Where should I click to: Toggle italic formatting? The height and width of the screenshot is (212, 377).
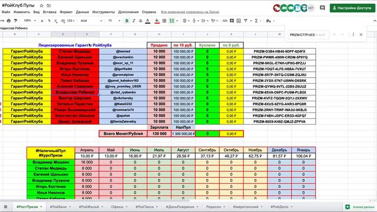(x=134, y=21)
